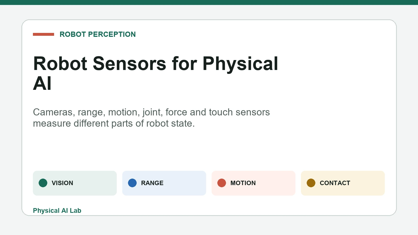Image resolution: width=418 pixels, height=235 pixels.
Task: Click the green Vision dot icon
Action: 43,183
